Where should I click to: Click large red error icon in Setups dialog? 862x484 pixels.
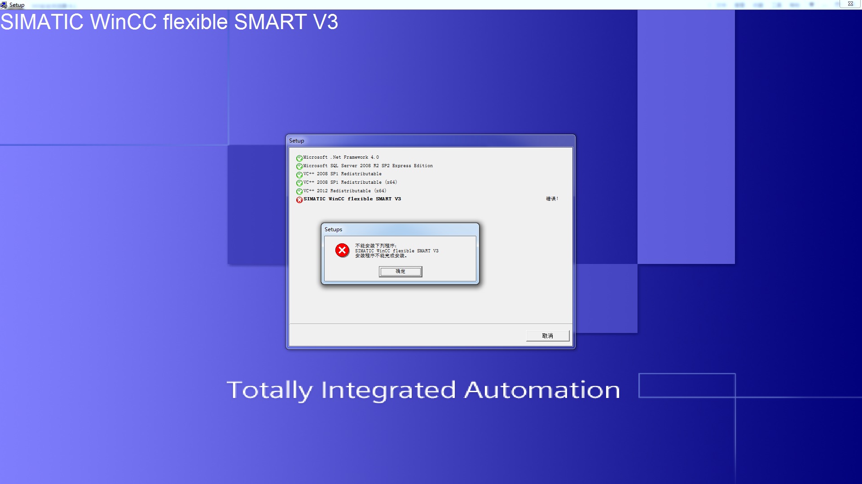[x=342, y=250]
